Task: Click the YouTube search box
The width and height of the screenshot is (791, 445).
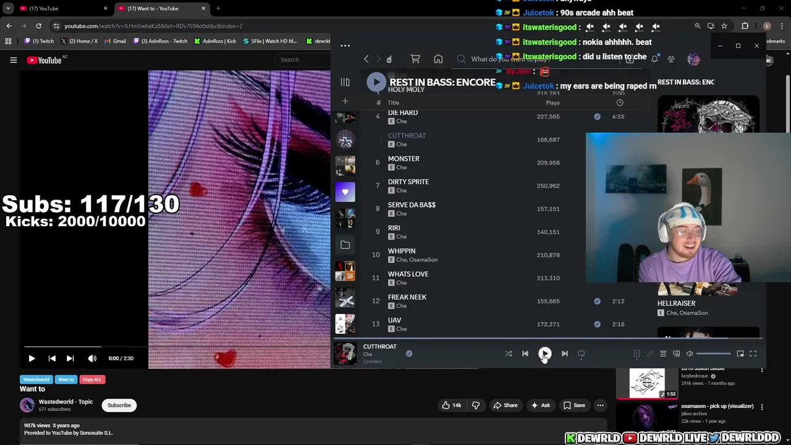Action: pyautogui.click(x=303, y=60)
